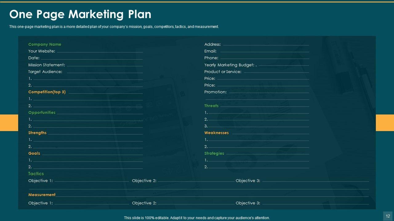The image size is (394, 221).
Task: Click the Phone field line
Action: coord(265,59)
